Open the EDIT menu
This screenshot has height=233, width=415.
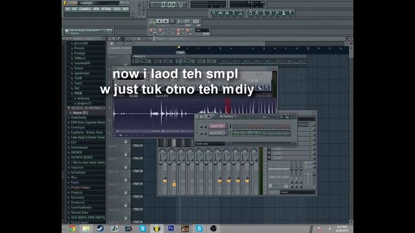point(75,8)
